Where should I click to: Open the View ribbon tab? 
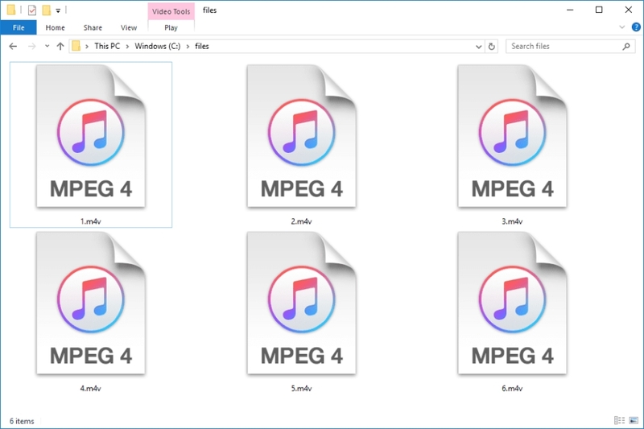click(128, 27)
